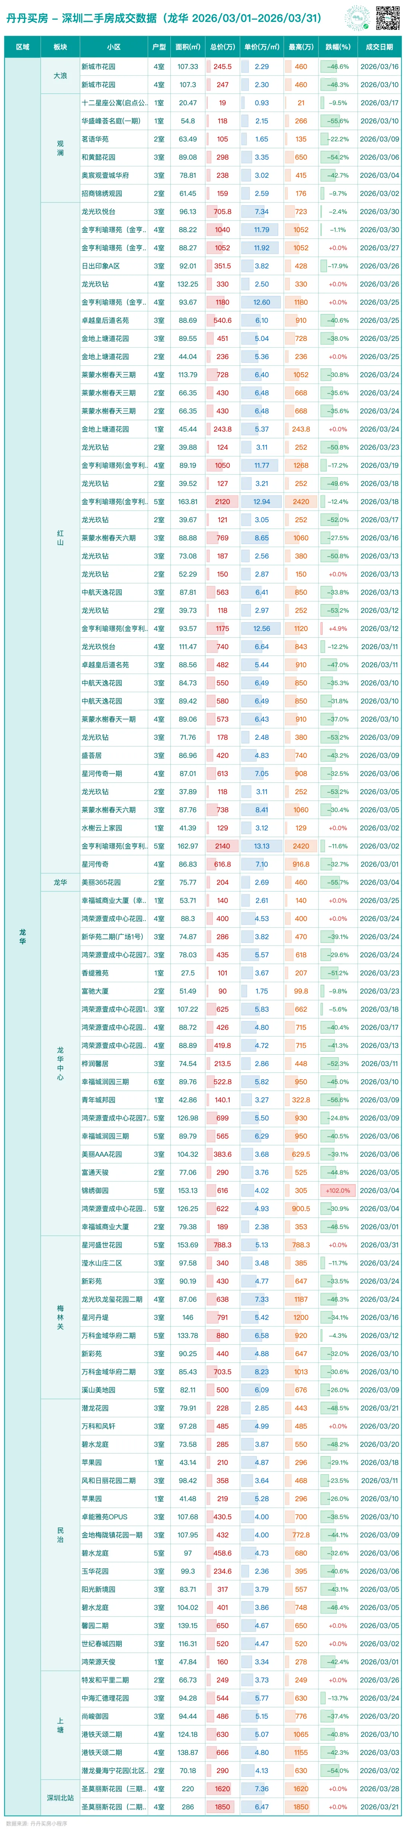
Task: Click community name 风和日丽花园二期
Action: [109, 1481]
